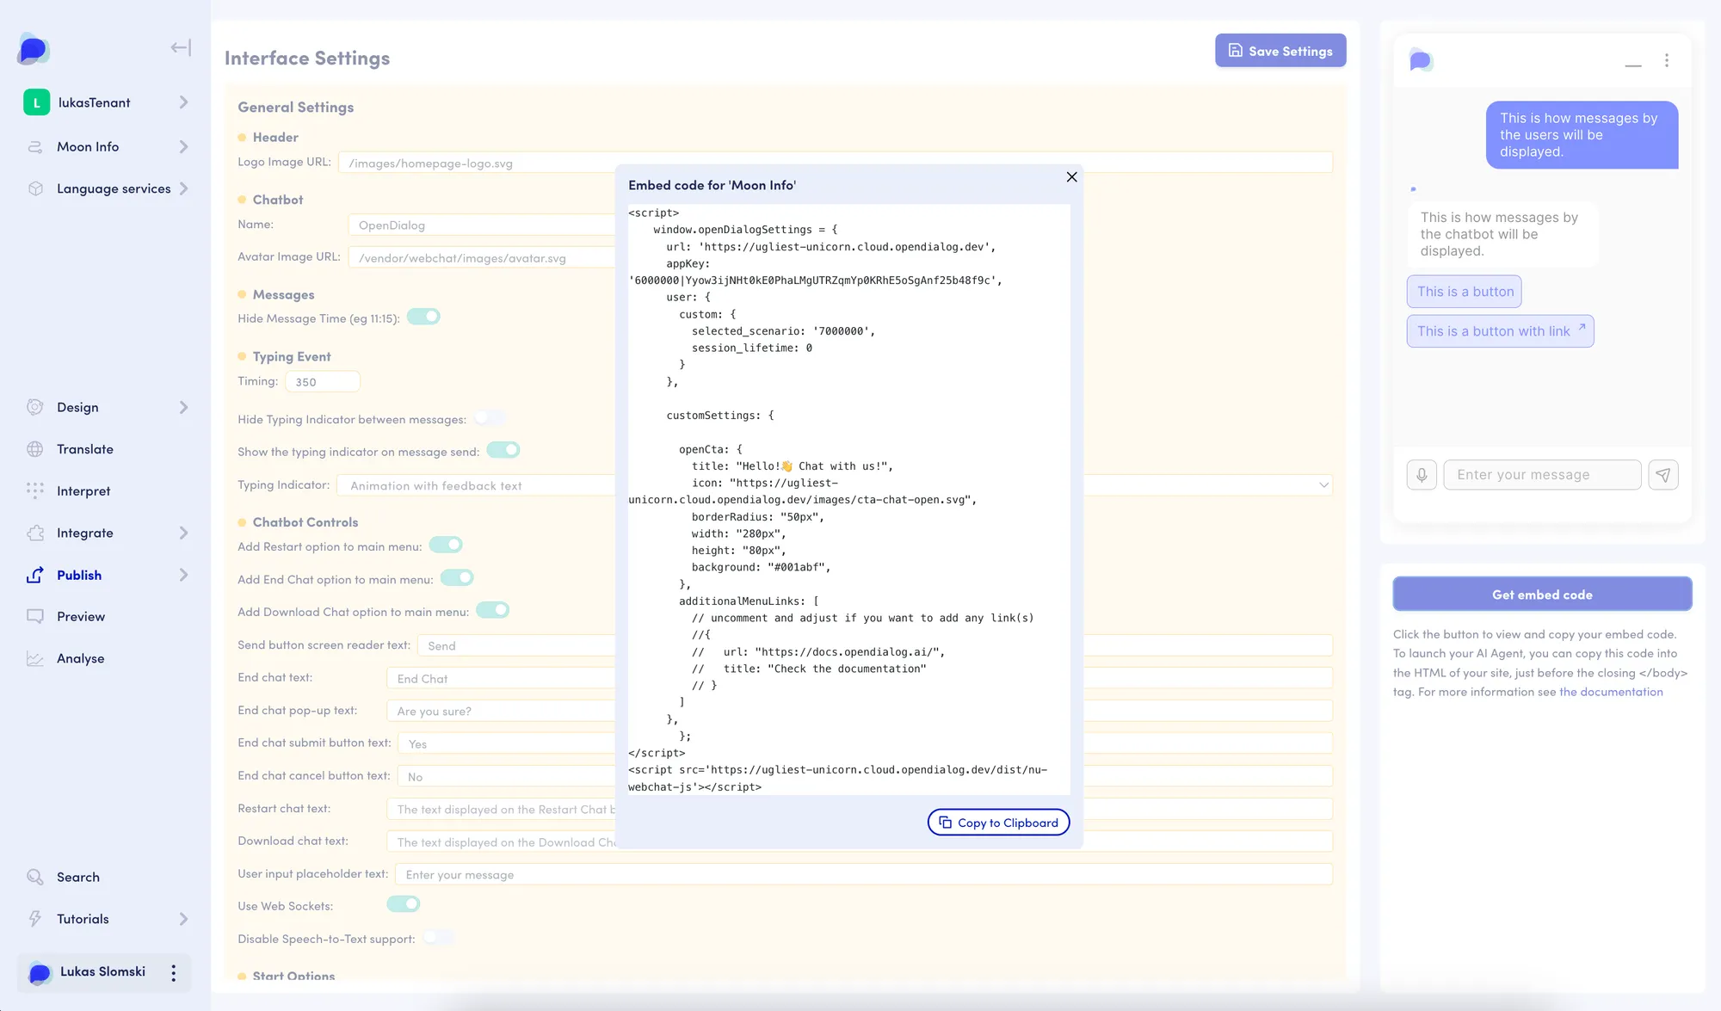This screenshot has width=1721, height=1011.
Task: Click the Integrate puzzle icon
Action: [35, 533]
